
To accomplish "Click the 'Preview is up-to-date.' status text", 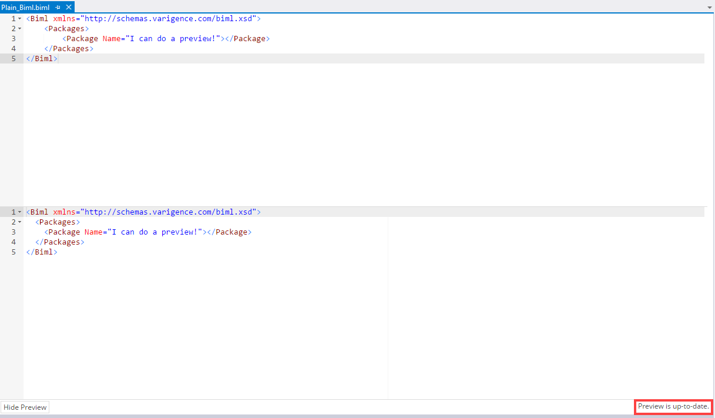I will point(673,407).
